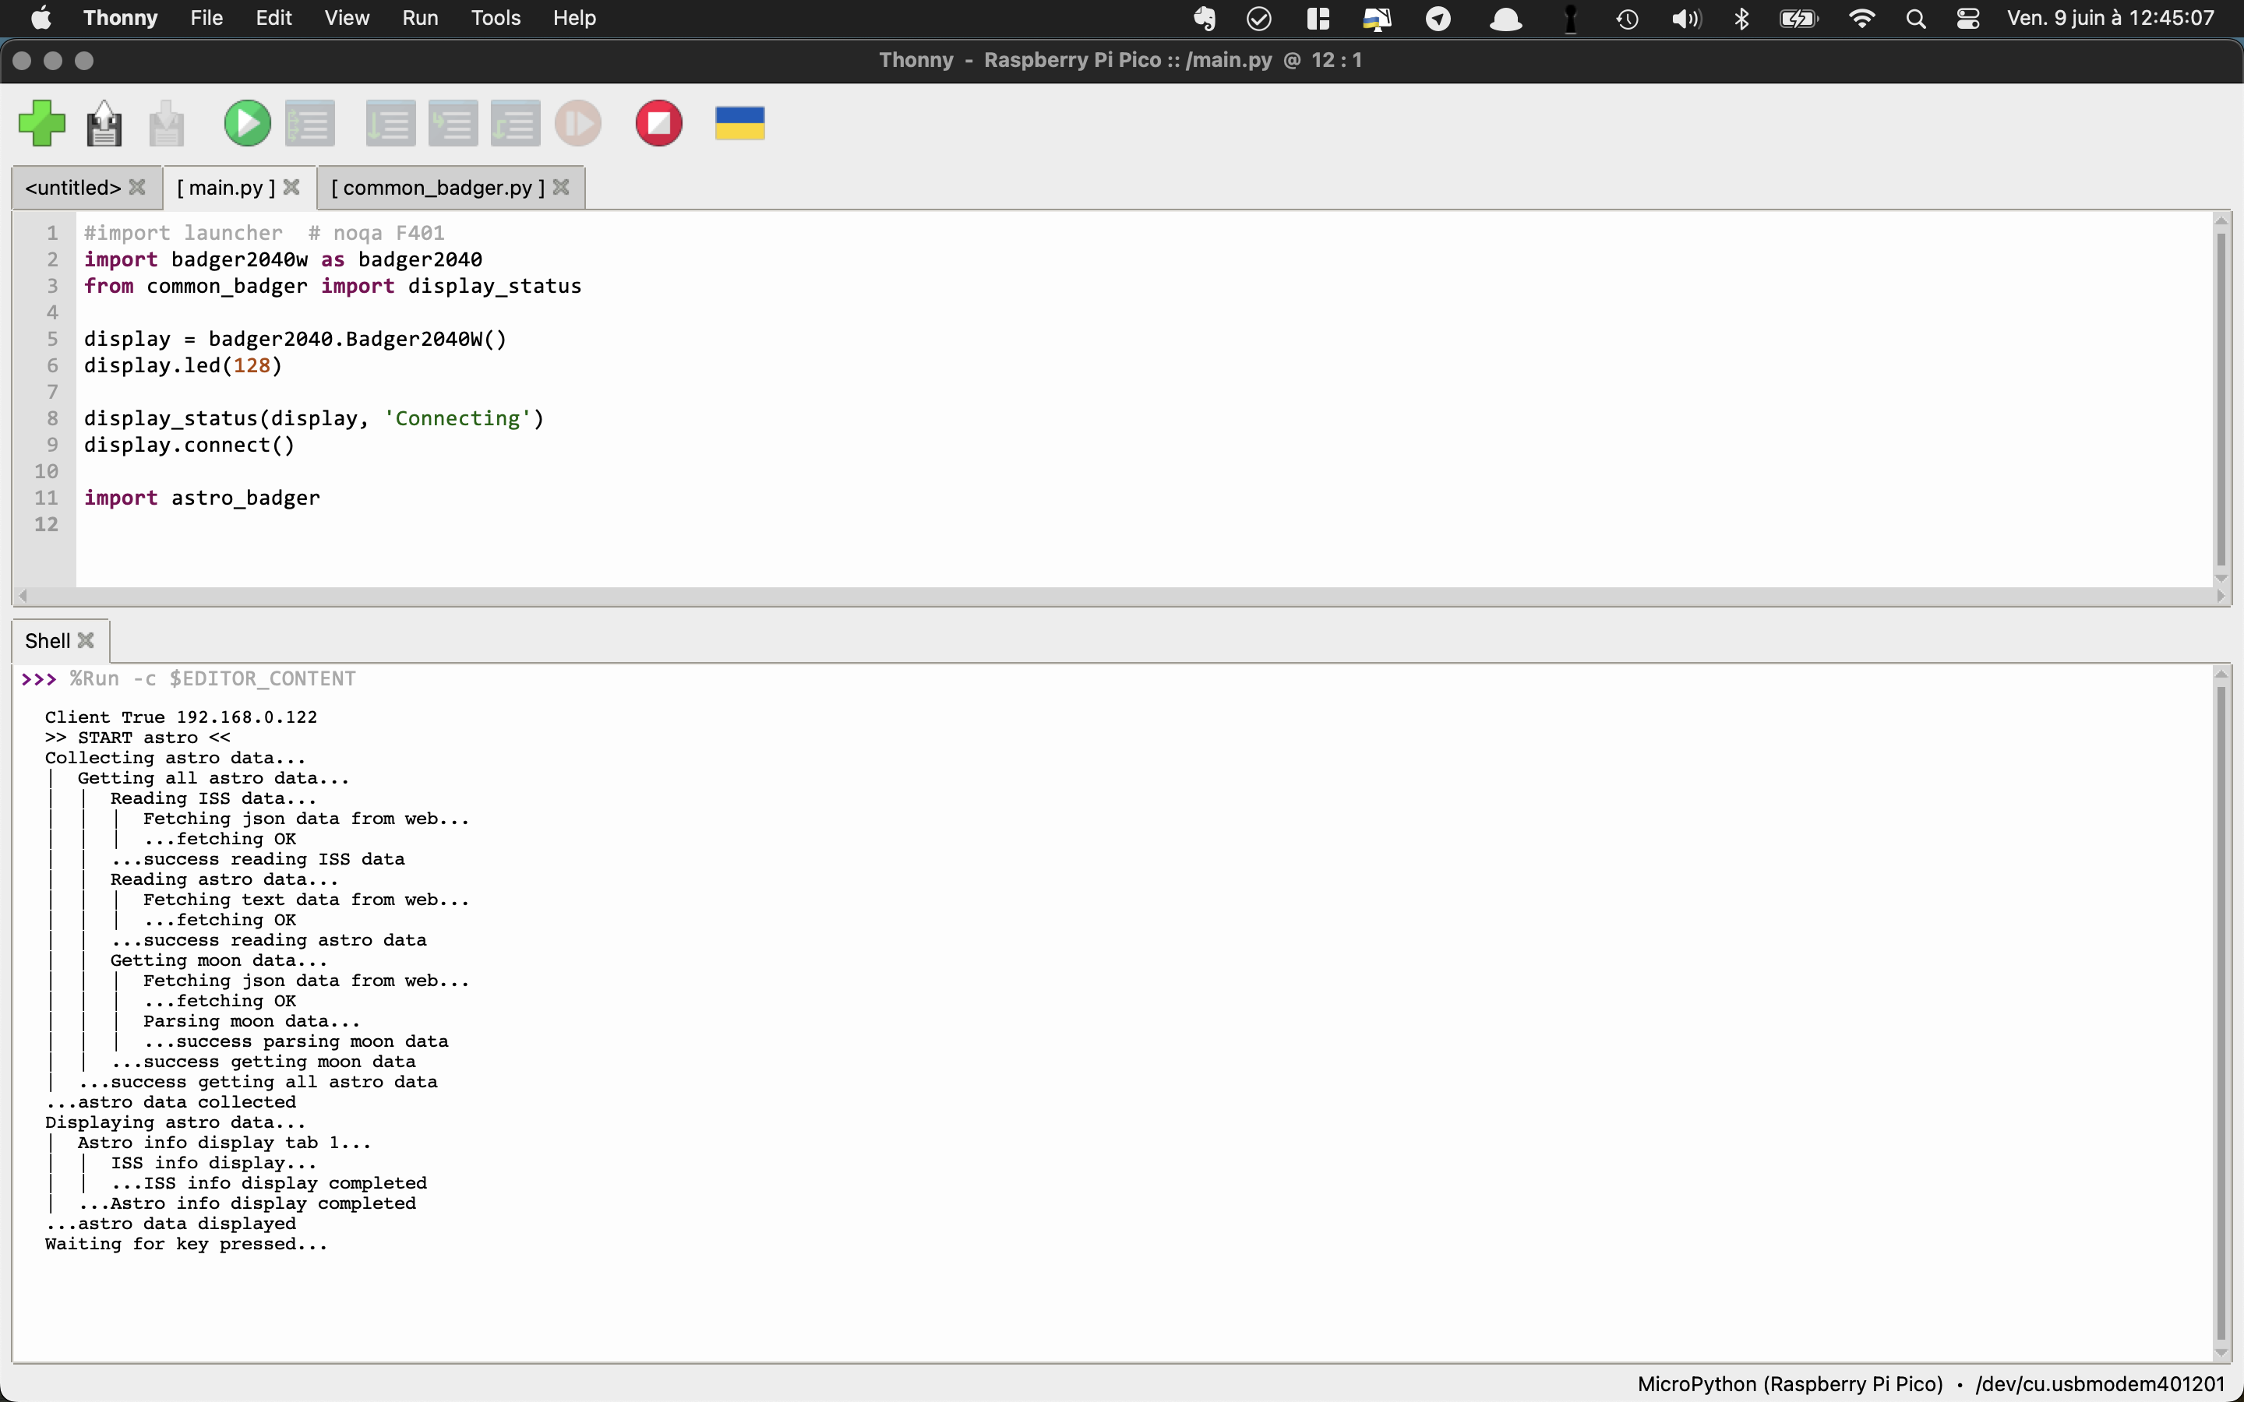Click Shell scroll-up arrow
The height and width of the screenshot is (1402, 2244).
[2221, 674]
